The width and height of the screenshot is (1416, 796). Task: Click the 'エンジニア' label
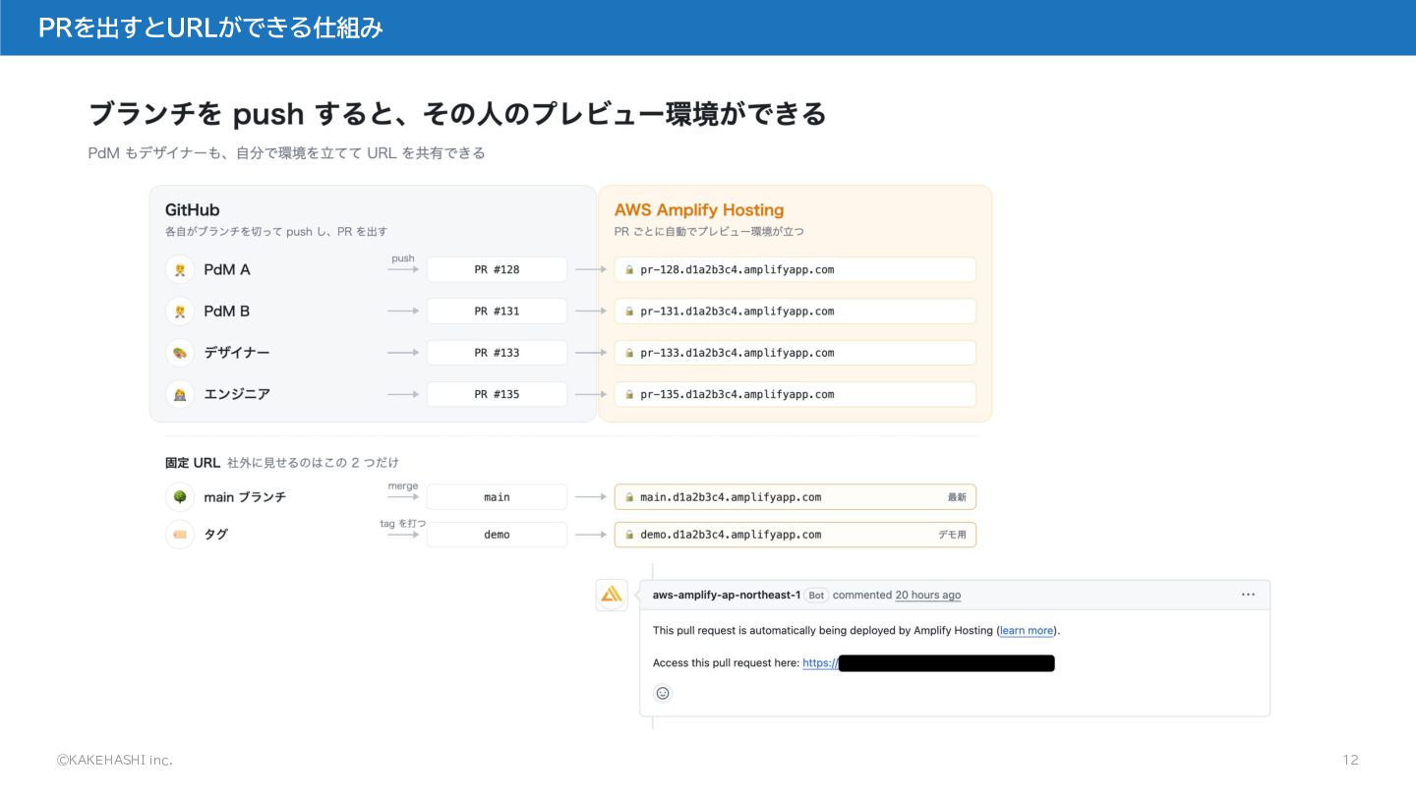[x=237, y=394]
